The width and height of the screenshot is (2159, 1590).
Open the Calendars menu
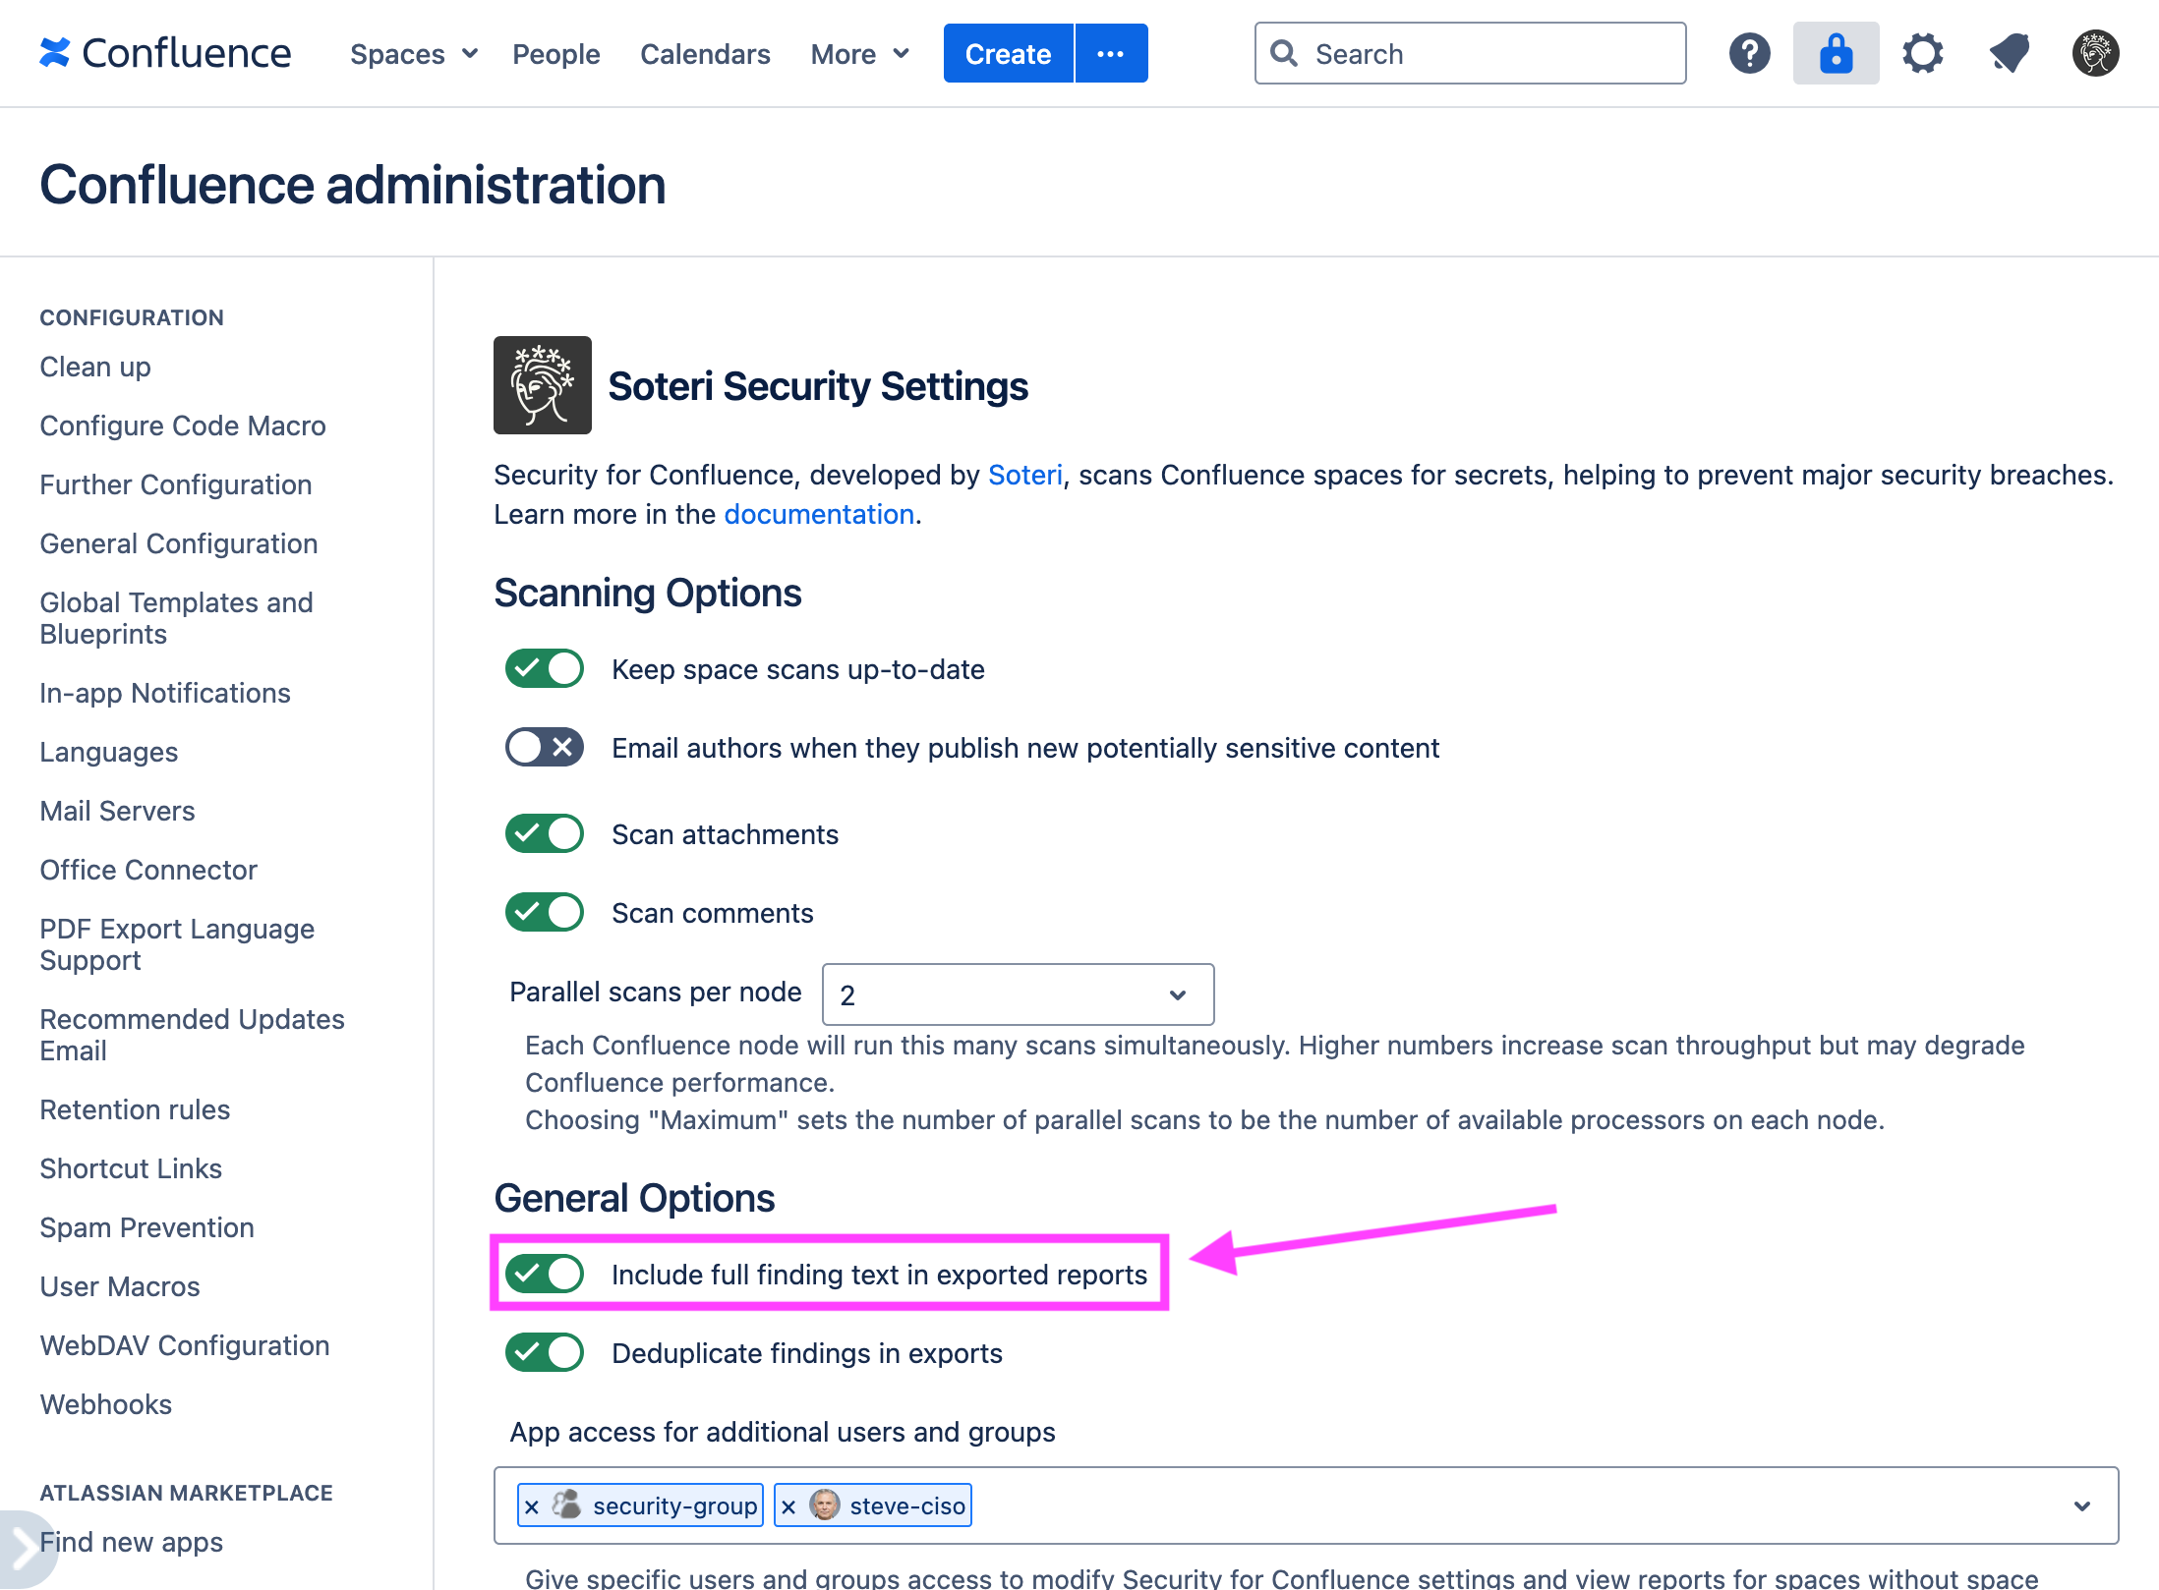[x=704, y=54]
